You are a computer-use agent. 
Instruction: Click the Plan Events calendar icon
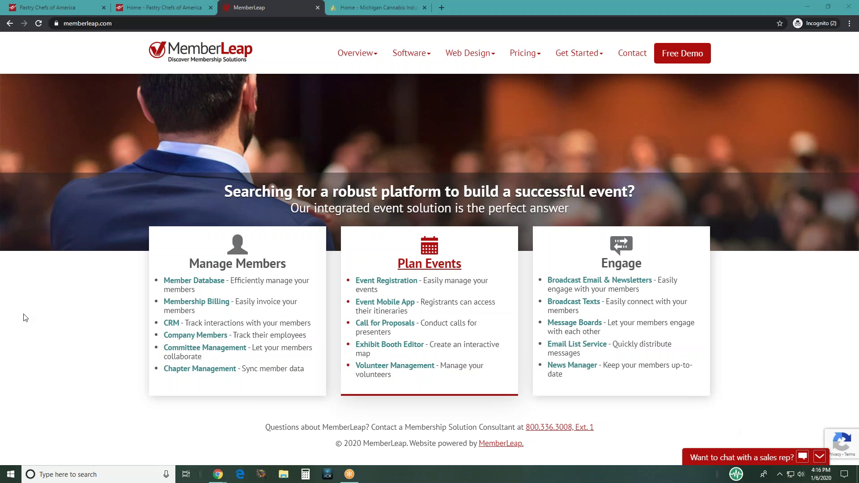click(x=429, y=245)
